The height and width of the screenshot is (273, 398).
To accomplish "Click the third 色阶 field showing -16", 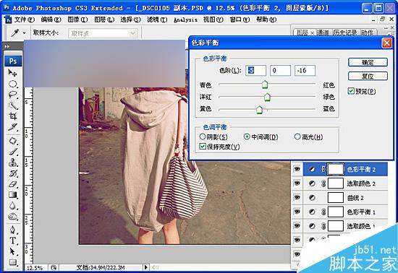I will pyautogui.click(x=305, y=70).
